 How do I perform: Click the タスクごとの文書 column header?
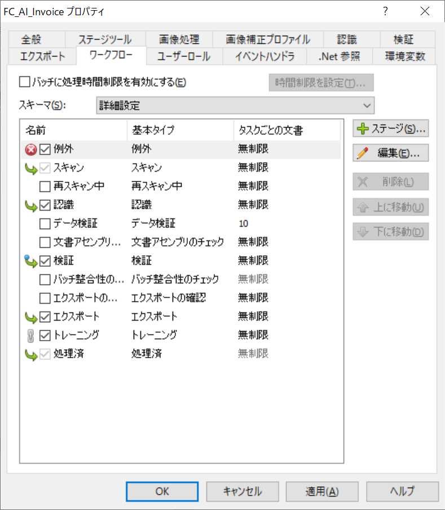(287, 130)
